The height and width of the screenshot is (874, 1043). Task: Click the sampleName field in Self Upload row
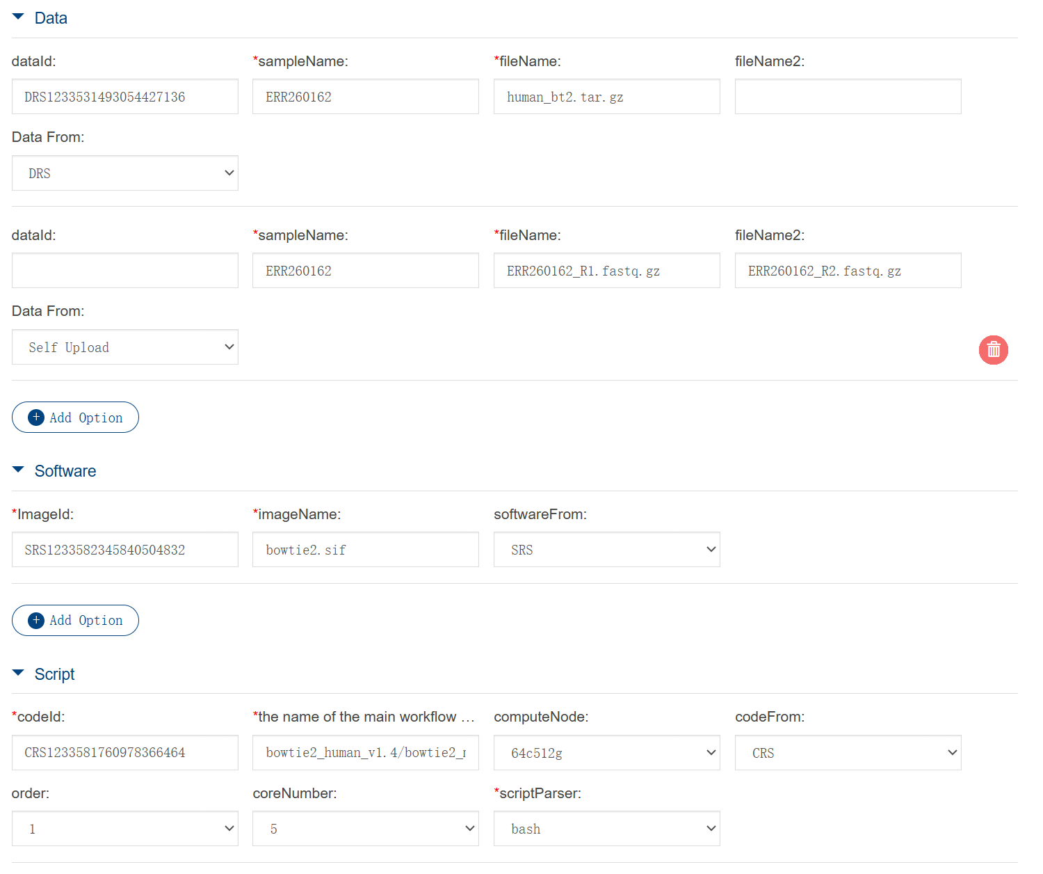pyautogui.click(x=366, y=271)
